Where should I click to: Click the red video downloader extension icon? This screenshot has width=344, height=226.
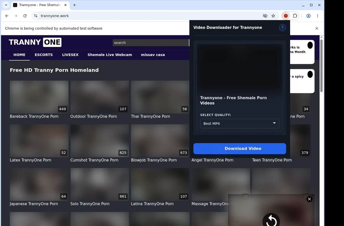(x=286, y=16)
